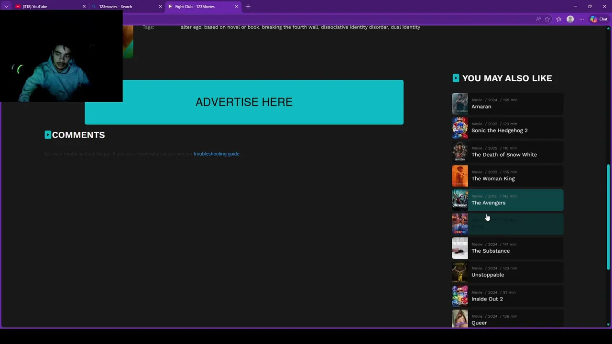Click The Avengers poster thumbnail

click(460, 200)
